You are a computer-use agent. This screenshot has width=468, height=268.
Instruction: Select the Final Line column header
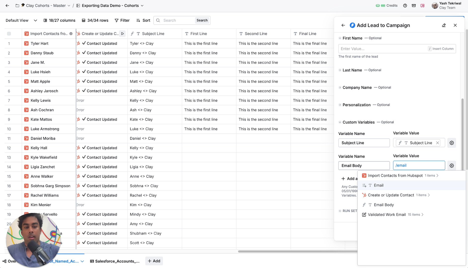coord(312,34)
